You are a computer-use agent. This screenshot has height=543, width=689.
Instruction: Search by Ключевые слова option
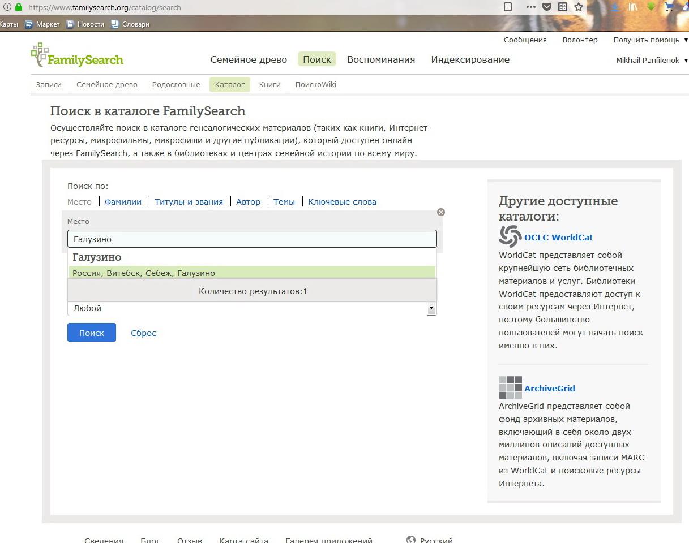342,202
